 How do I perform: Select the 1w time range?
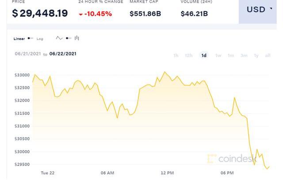tap(218, 55)
